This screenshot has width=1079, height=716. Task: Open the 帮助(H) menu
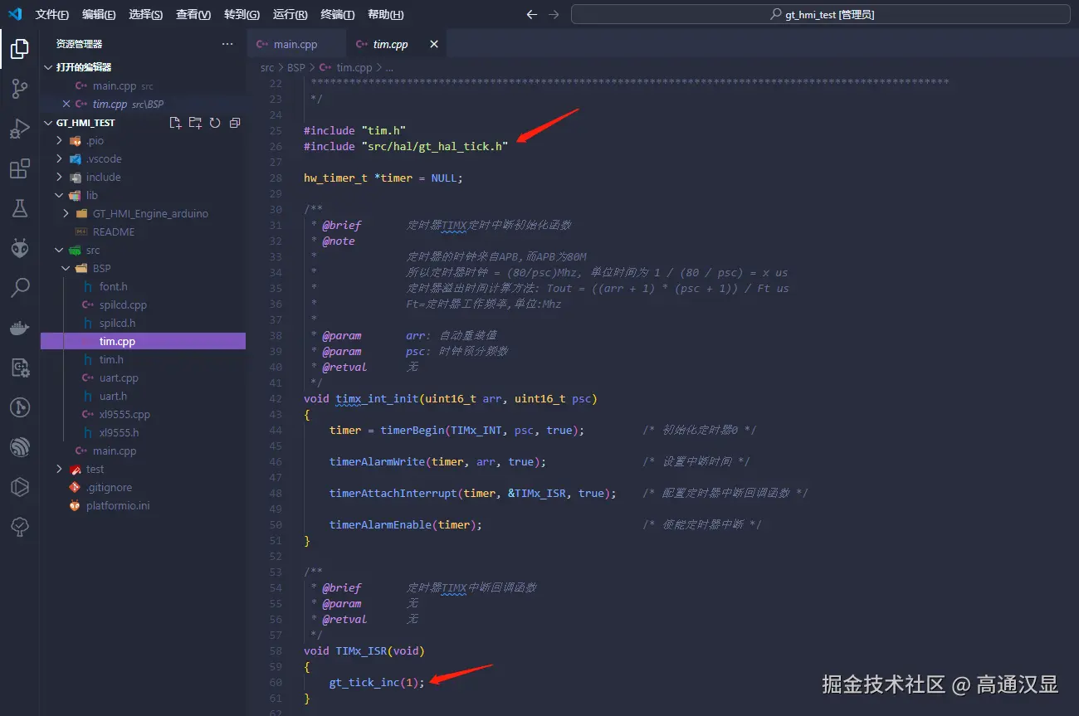click(x=385, y=15)
